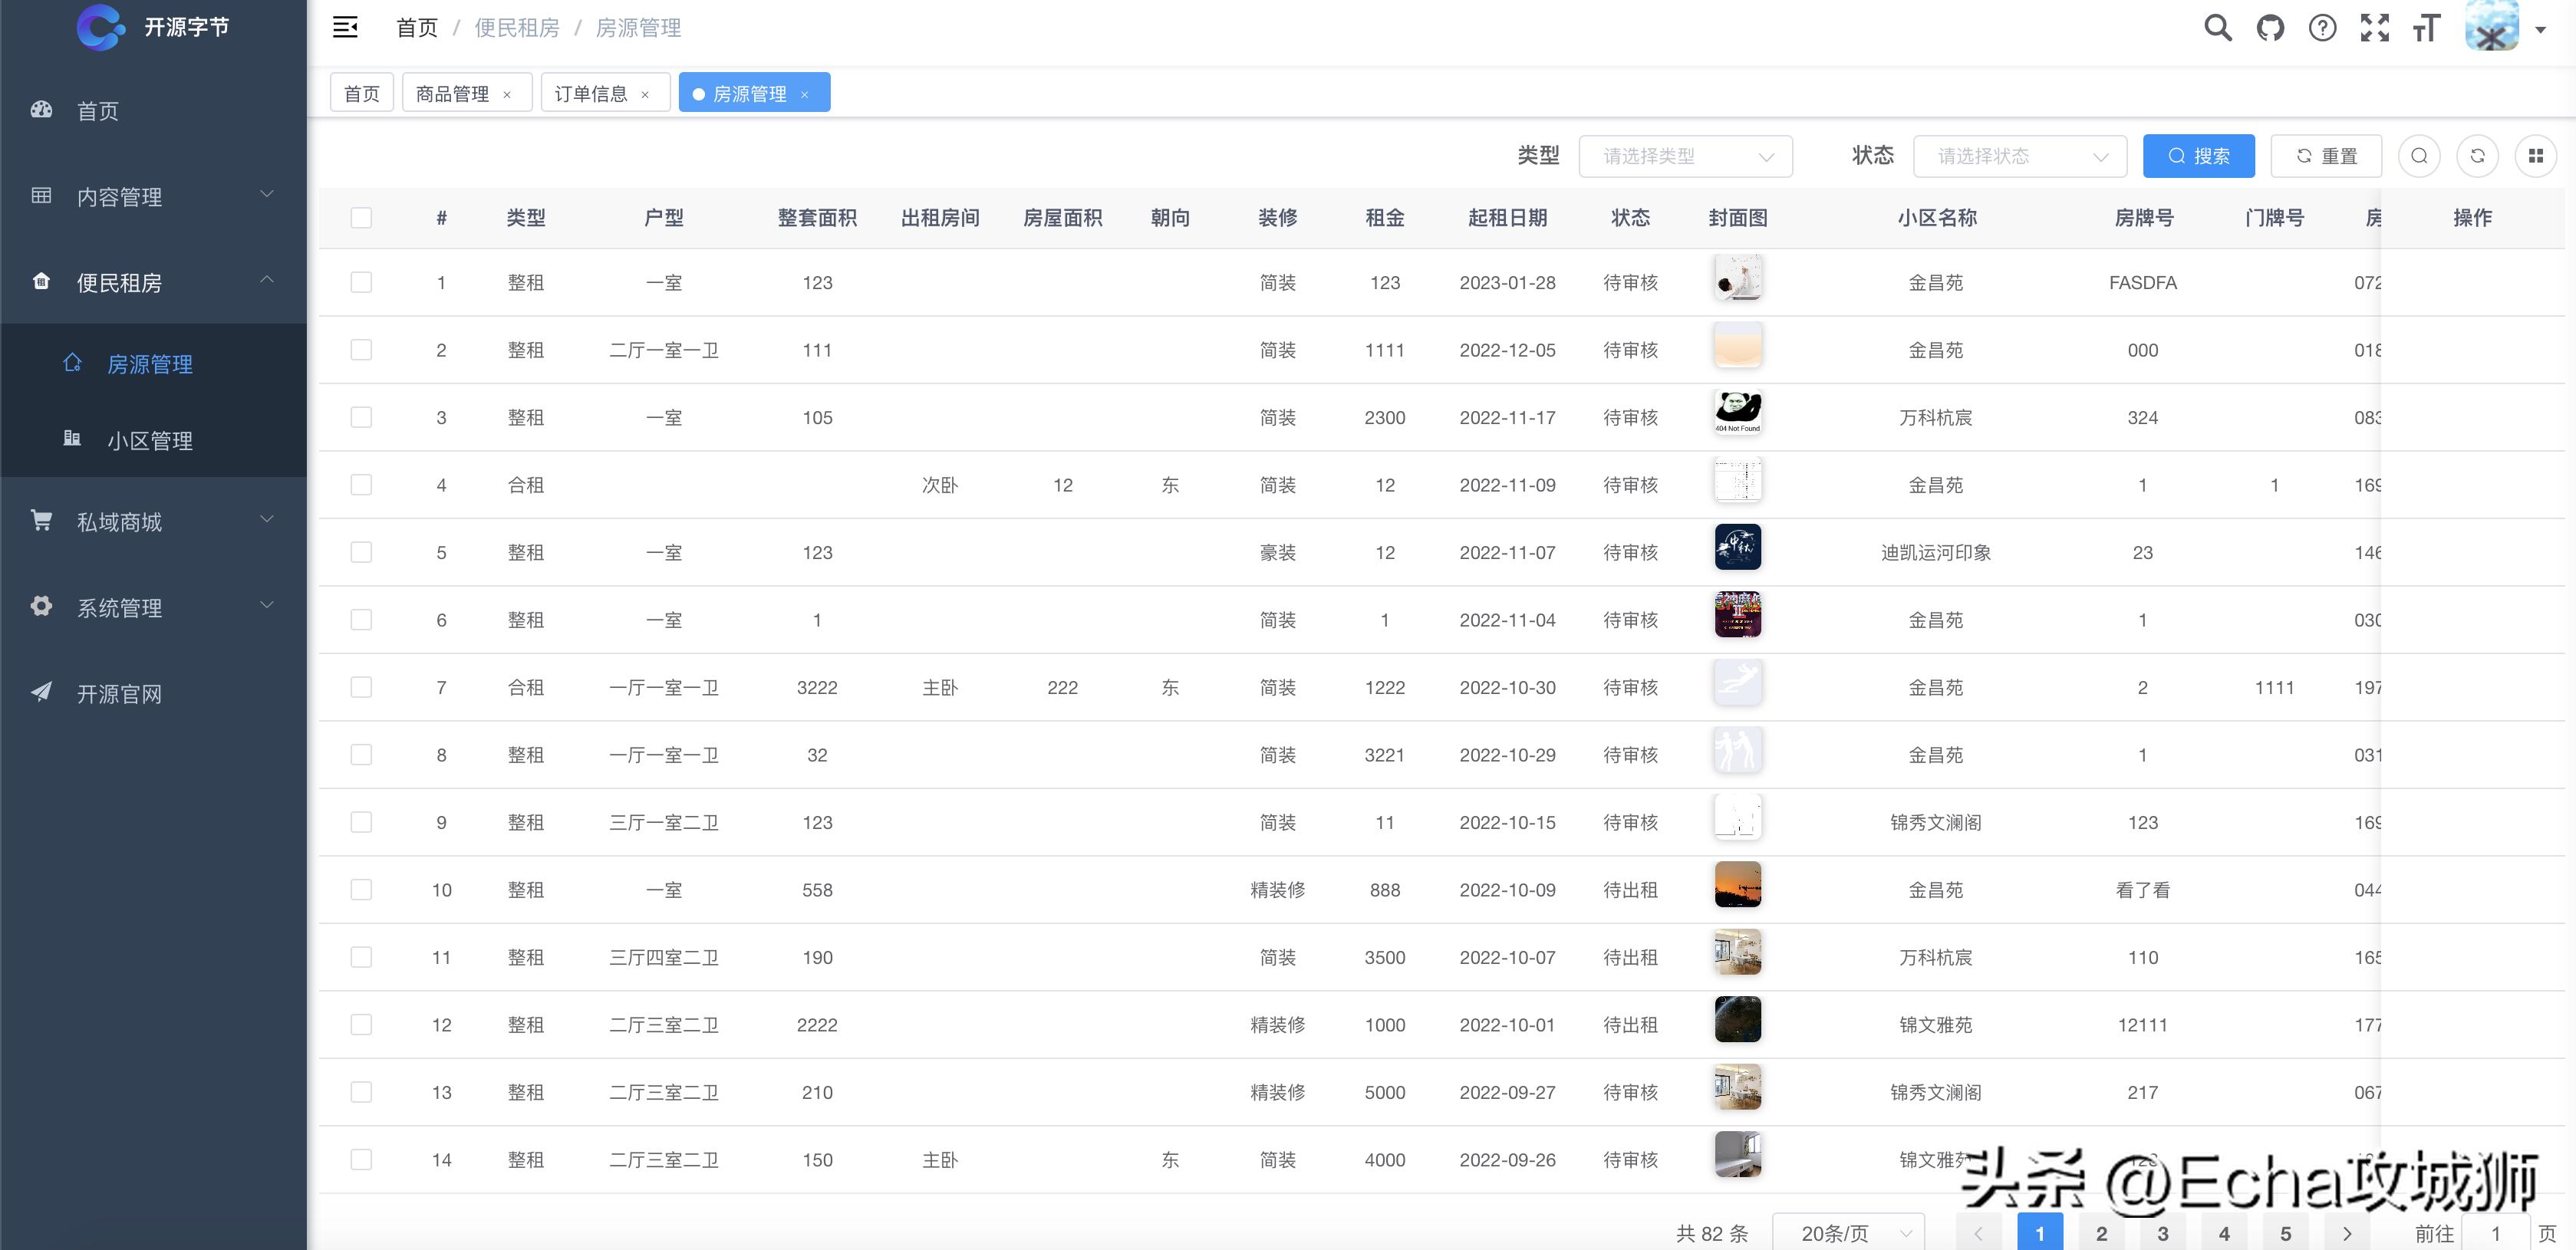Check the select-all checkbox in table header
This screenshot has height=1250, width=2576.
361,217
